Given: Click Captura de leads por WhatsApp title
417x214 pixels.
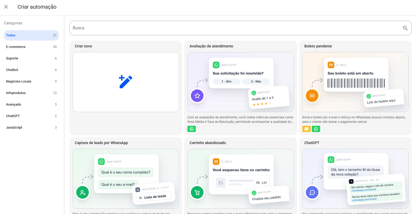Looking at the screenshot, I should [x=101, y=143].
